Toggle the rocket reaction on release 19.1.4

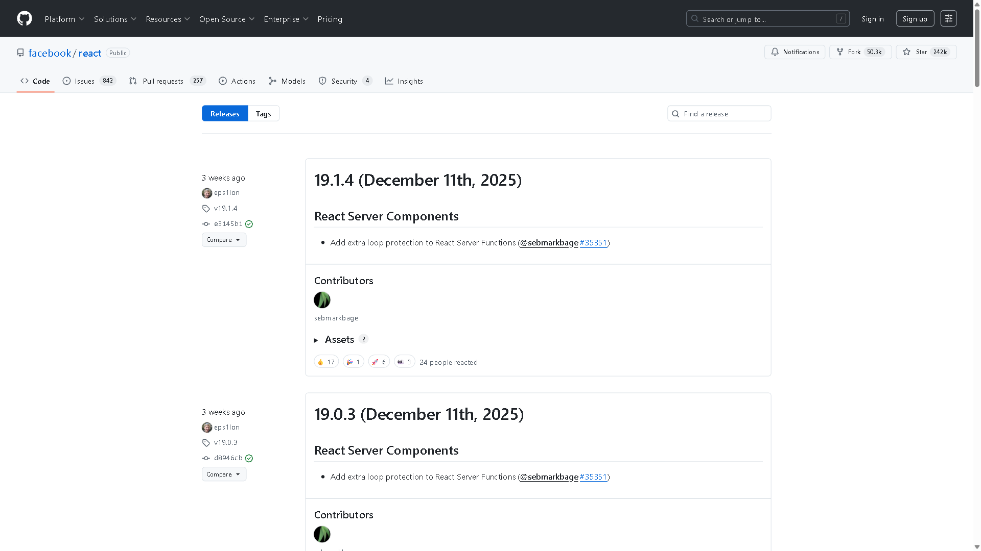379,361
